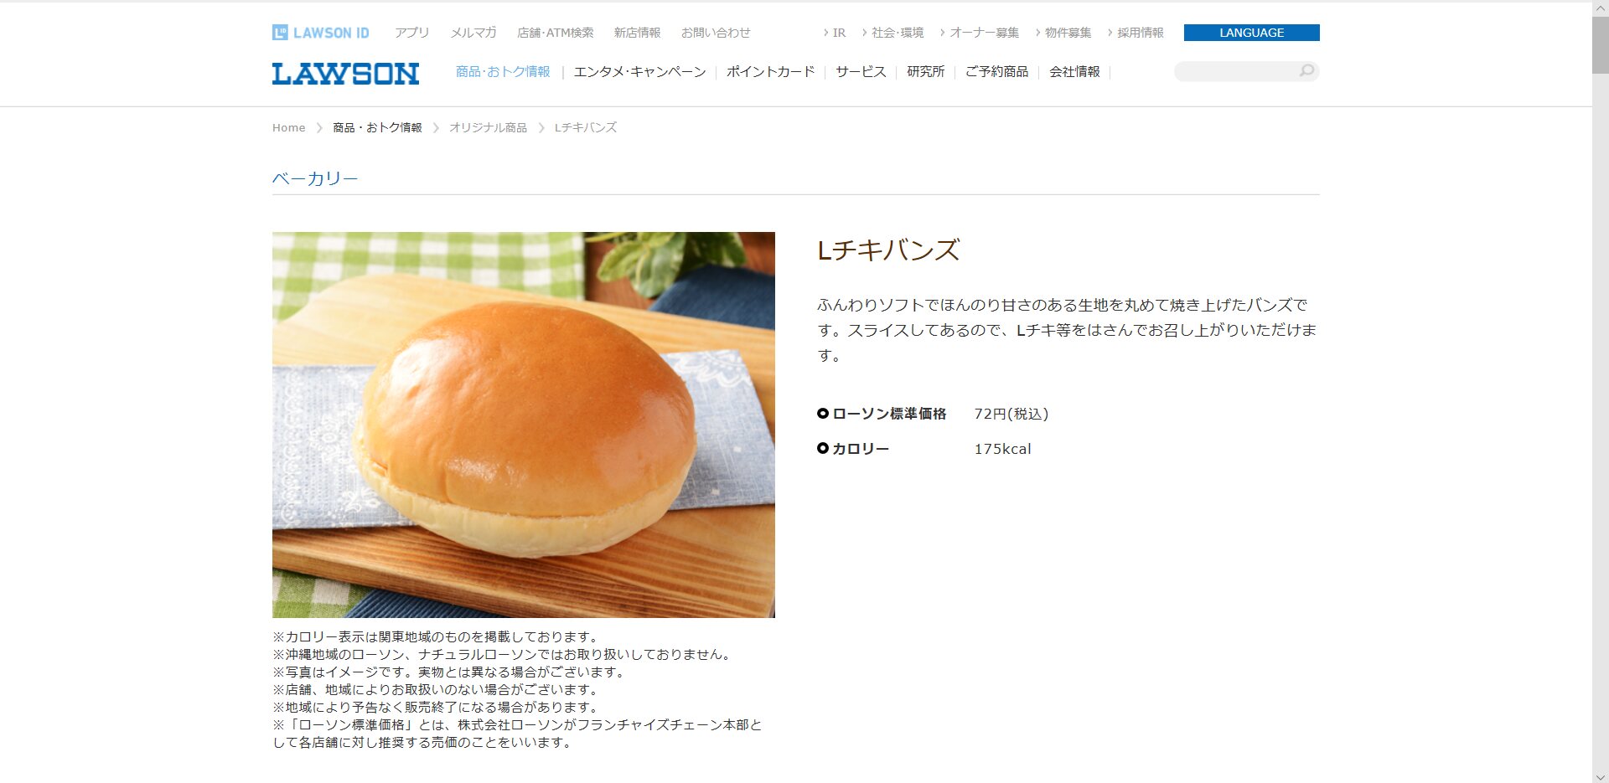1609x783 pixels.
Task: Go to Home in breadcrumb
Action: (x=288, y=127)
